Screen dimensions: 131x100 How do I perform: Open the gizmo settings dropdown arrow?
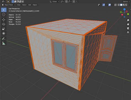pyautogui.click(x=106, y=5)
